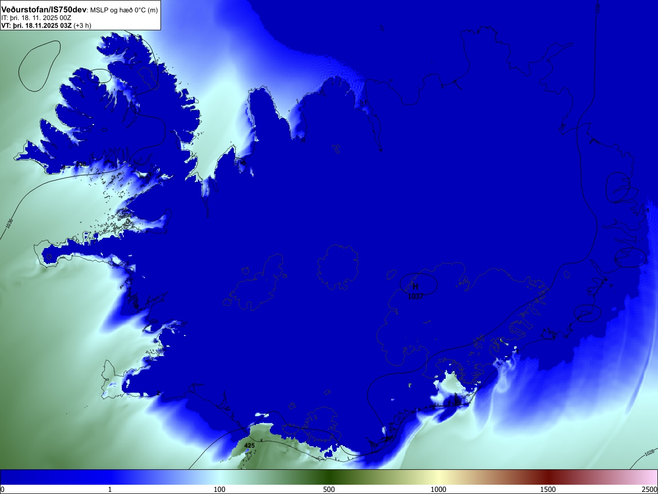Pick the pale yellow color at 1000 on the scale
Screen dimensions: 658x494
[438, 477]
